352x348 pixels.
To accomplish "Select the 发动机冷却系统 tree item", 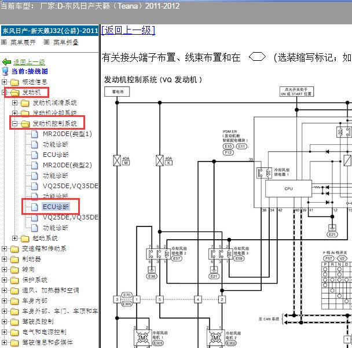I will [54, 113].
